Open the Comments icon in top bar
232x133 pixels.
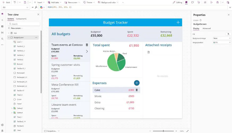tap(192, 2)
